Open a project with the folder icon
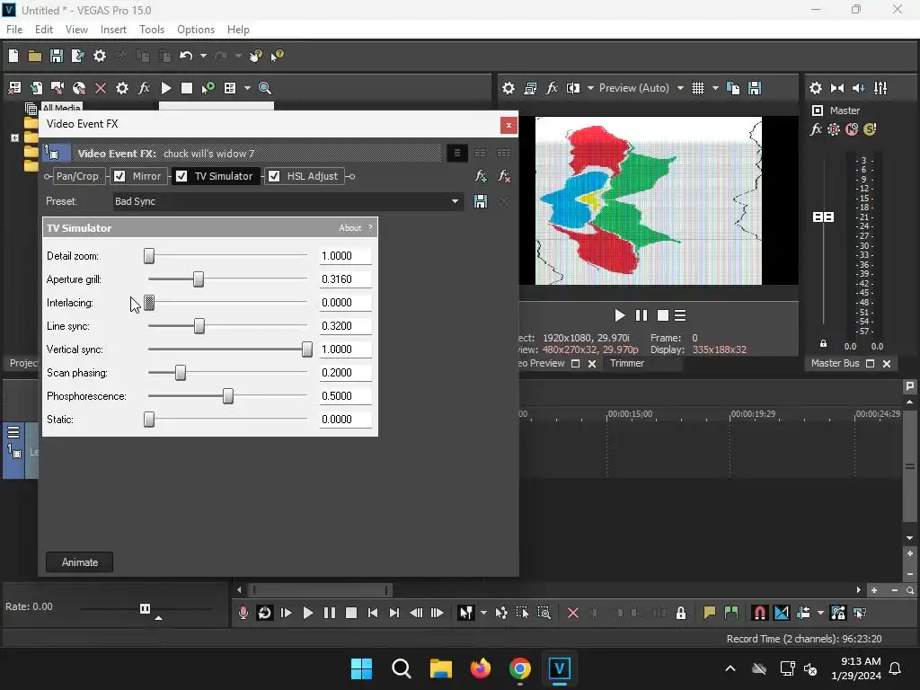 click(35, 56)
